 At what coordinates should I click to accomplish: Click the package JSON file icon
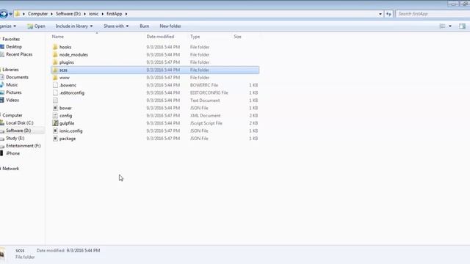click(x=55, y=139)
